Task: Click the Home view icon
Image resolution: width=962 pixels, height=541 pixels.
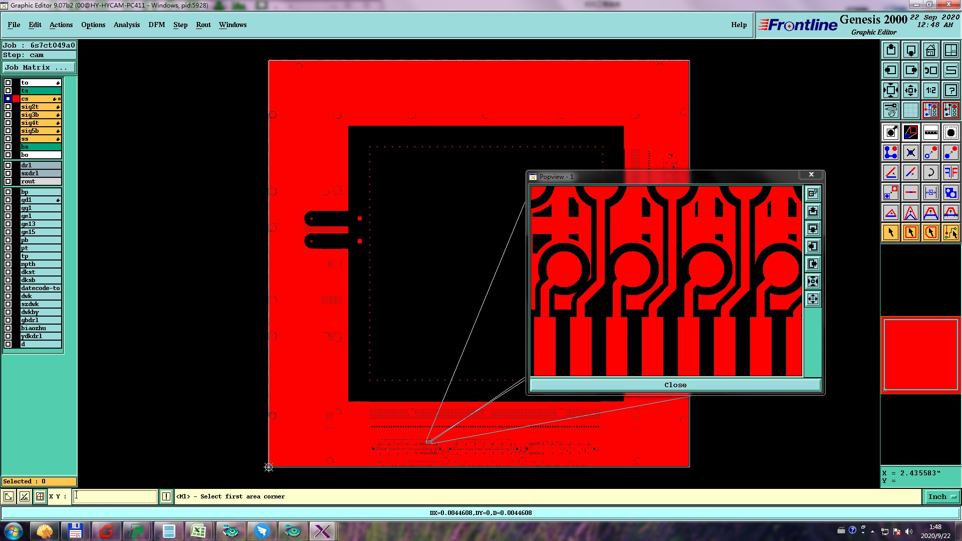Action: pyautogui.click(x=930, y=50)
